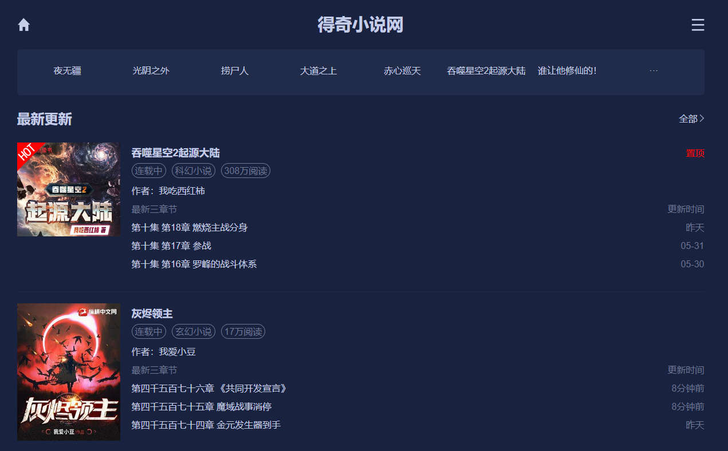
Task: Select the 玄幻小说 genre tag
Action: [194, 331]
